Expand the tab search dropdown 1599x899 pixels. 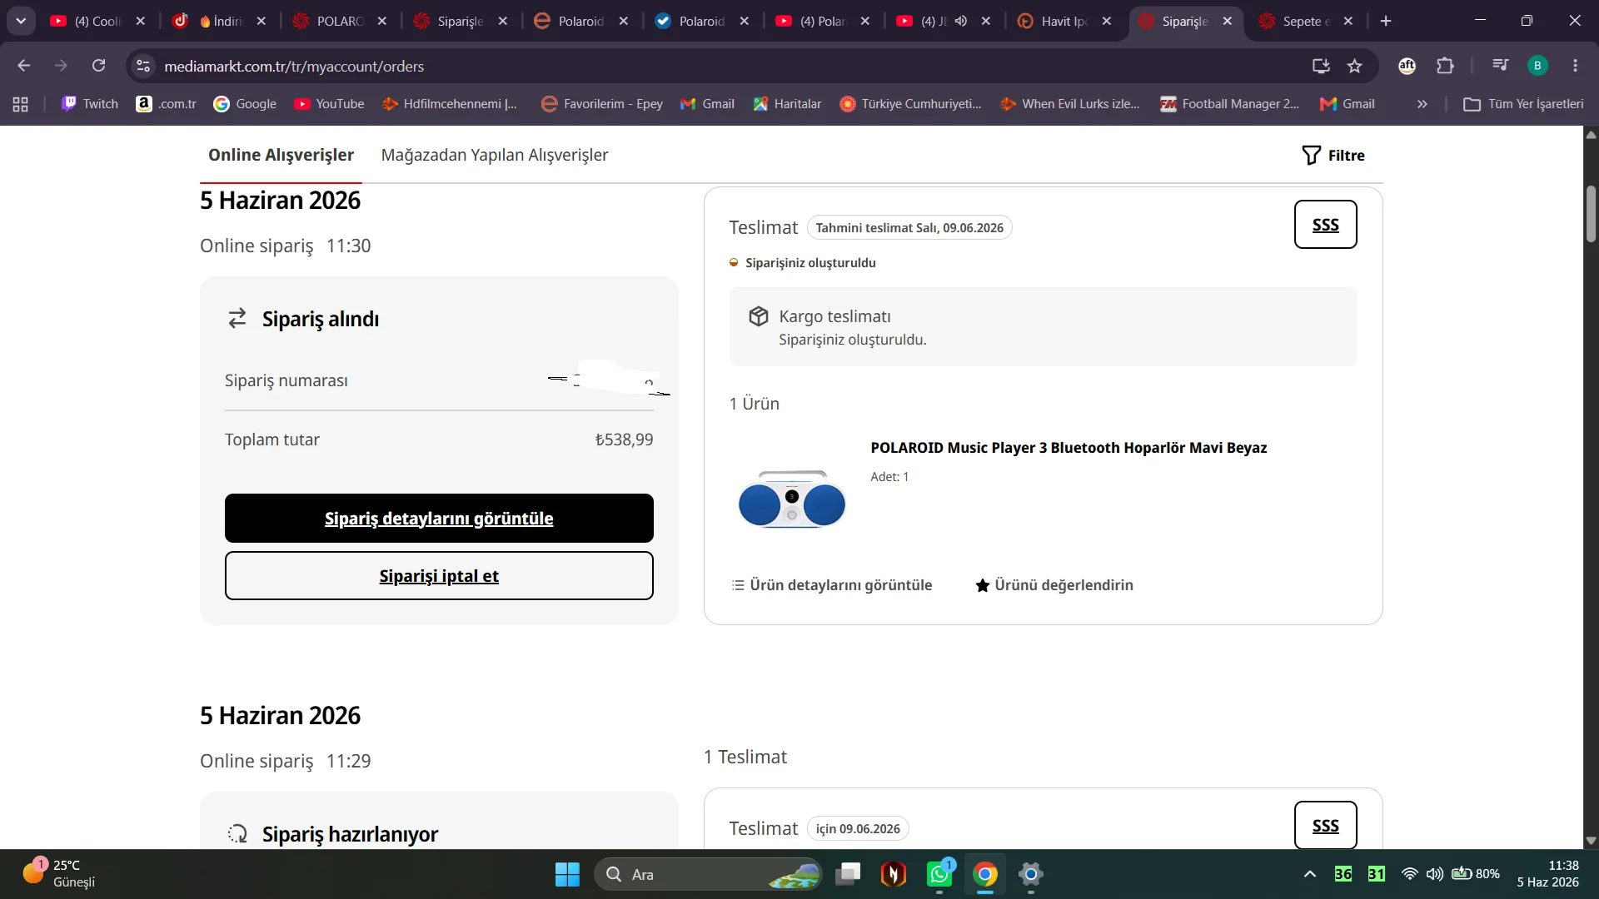[x=21, y=21]
